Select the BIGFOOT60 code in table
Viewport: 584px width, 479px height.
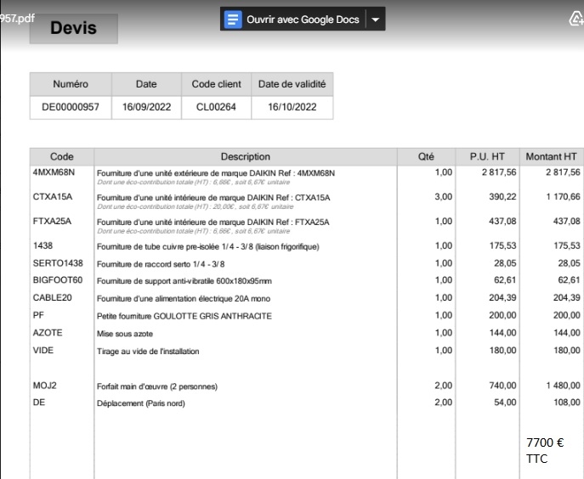pos(58,280)
